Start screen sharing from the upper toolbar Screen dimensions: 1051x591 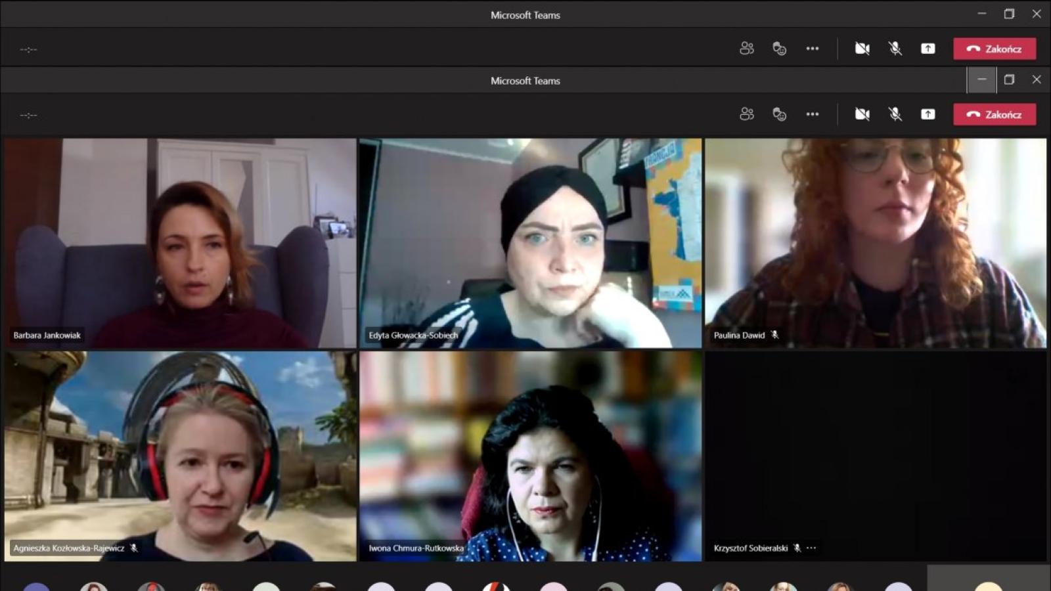pos(928,48)
